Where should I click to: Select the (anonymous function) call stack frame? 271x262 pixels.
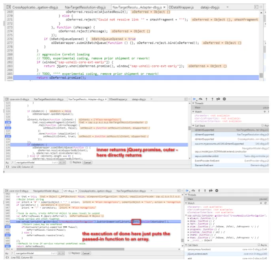coord(227,249)
